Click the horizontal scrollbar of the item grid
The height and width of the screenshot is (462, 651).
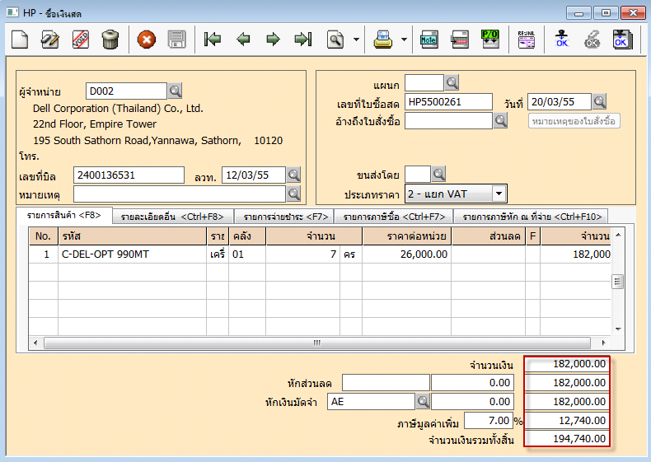click(x=316, y=343)
